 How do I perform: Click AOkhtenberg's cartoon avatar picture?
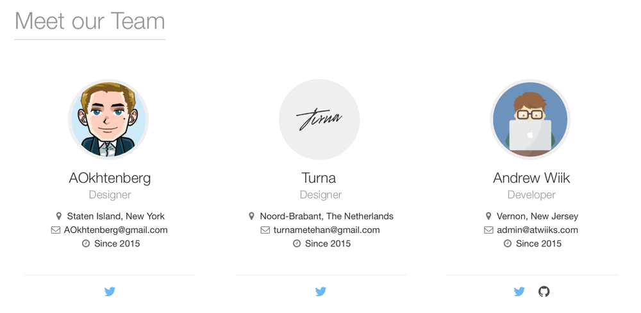pos(108,119)
